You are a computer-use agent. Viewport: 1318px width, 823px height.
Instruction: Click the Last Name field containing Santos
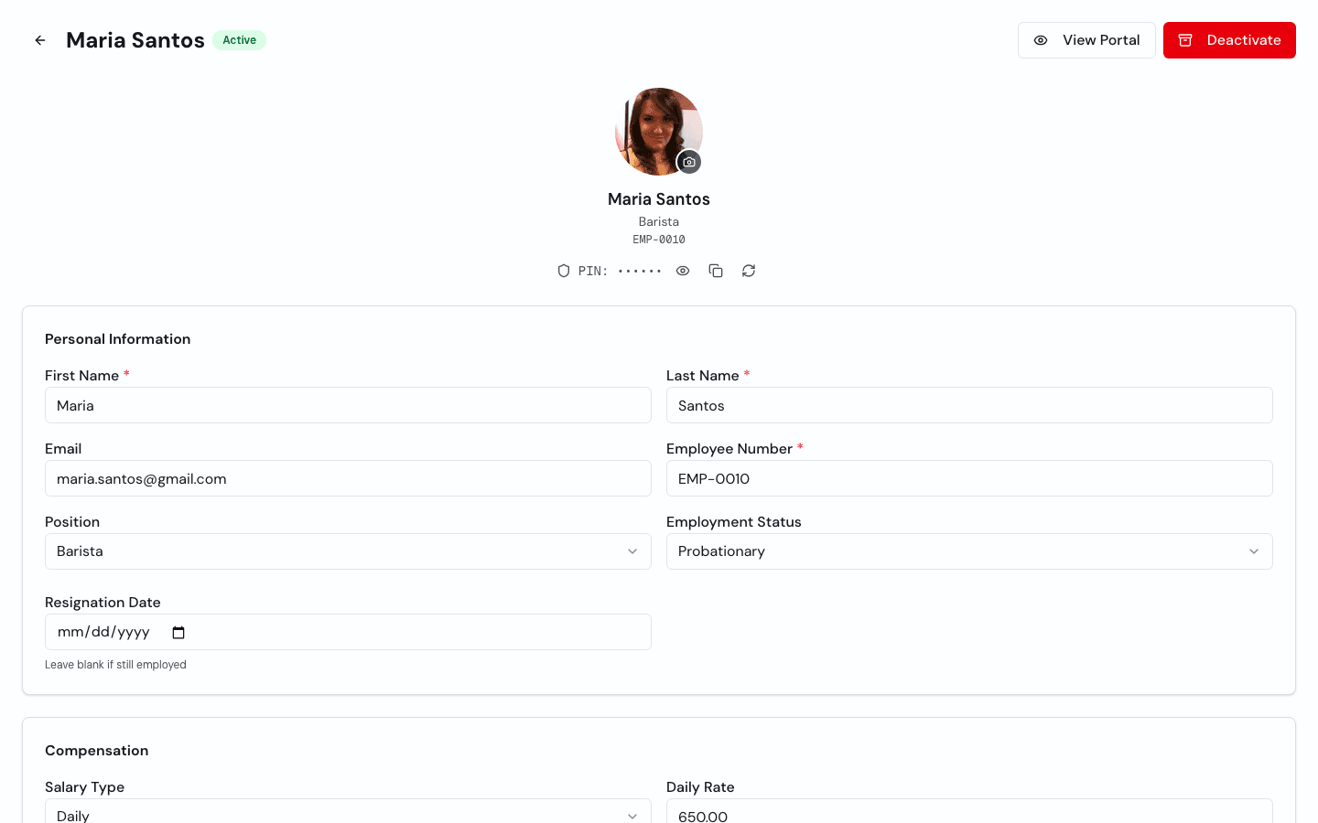click(x=969, y=405)
